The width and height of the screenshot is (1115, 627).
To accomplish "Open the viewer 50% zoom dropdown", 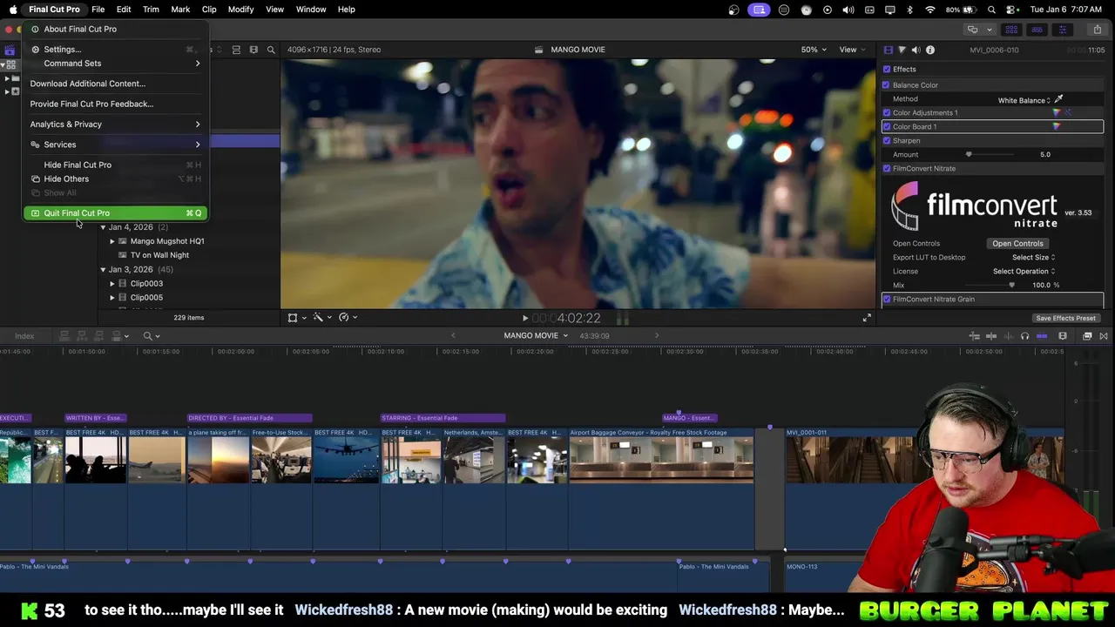I will click(x=814, y=50).
